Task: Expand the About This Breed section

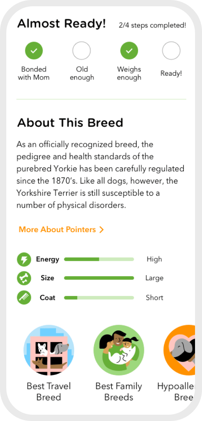Action: click(71, 123)
